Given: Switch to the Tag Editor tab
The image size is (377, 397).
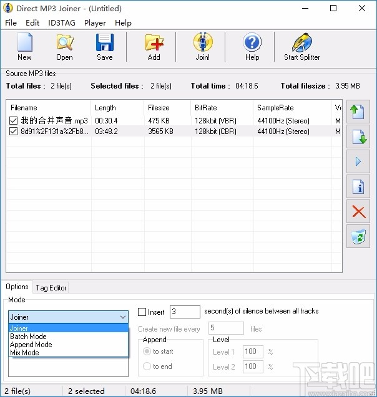Looking at the screenshot, I should tap(51, 288).
